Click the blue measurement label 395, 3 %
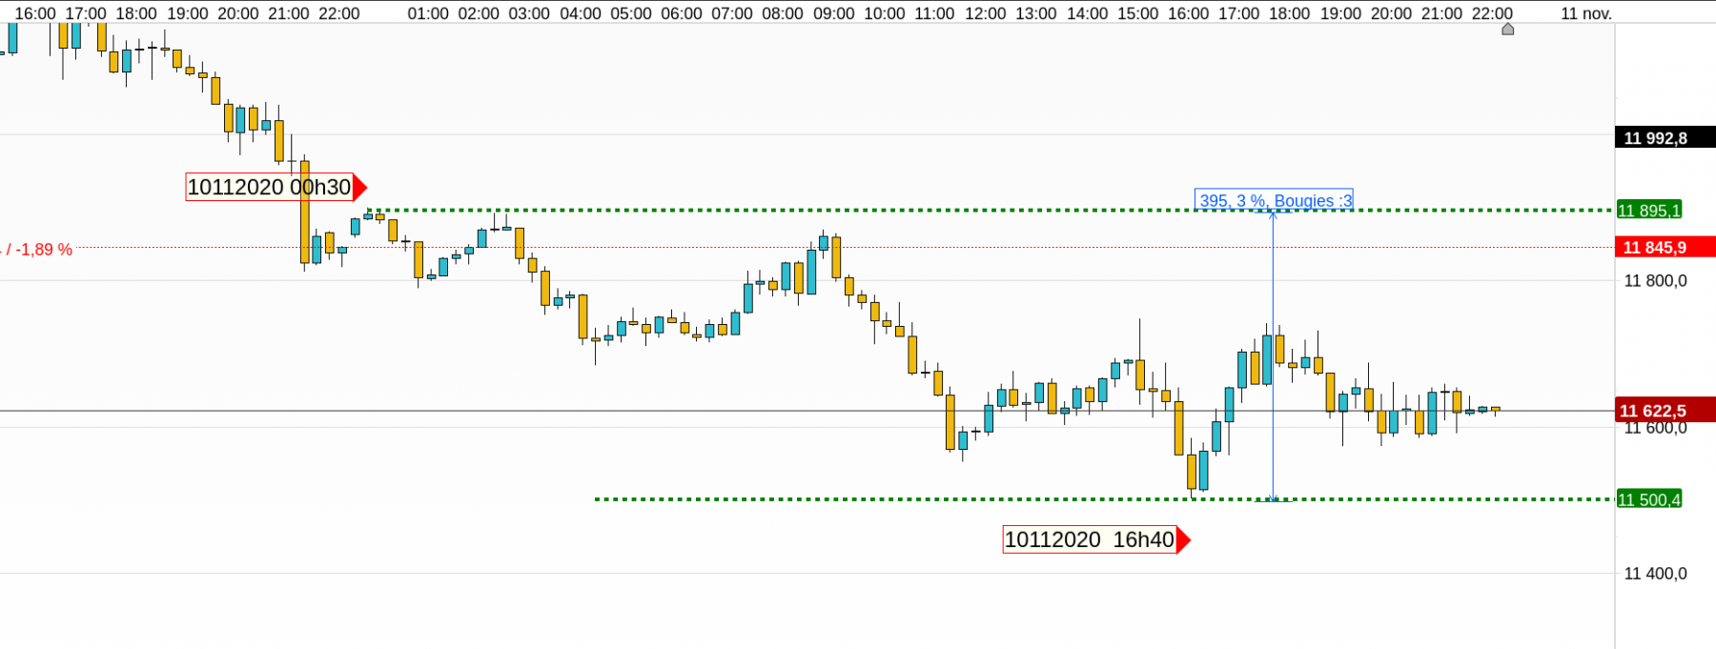Image resolution: width=1716 pixels, height=649 pixels. [x=1274, y=200]
